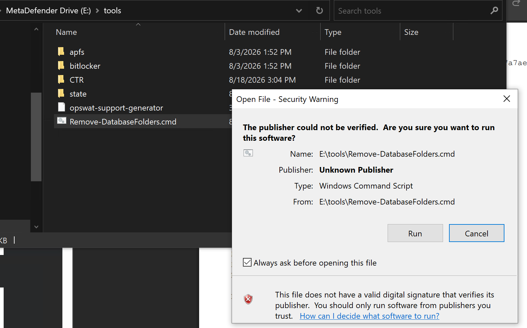
Task: Click the apfs date 8/3/2026 1:52 PM
Action: click(x=260, y=52)
